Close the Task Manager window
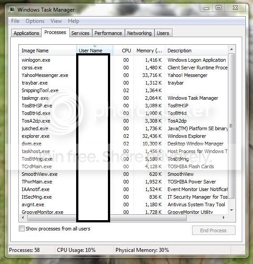The height and width of the screenshot is (264, 253). click(x=235, y=8)
